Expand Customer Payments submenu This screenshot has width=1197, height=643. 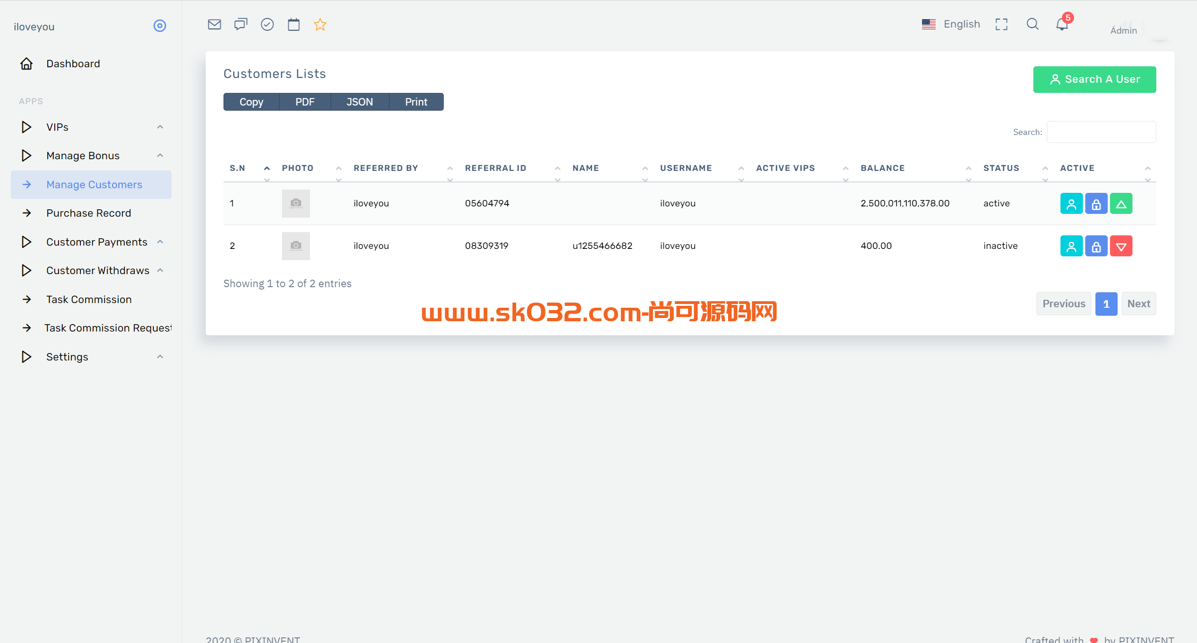tap(91, 242)
